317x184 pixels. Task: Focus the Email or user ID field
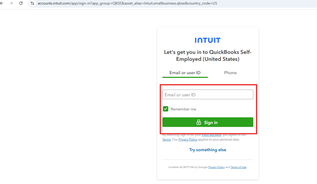pos(208,94)
